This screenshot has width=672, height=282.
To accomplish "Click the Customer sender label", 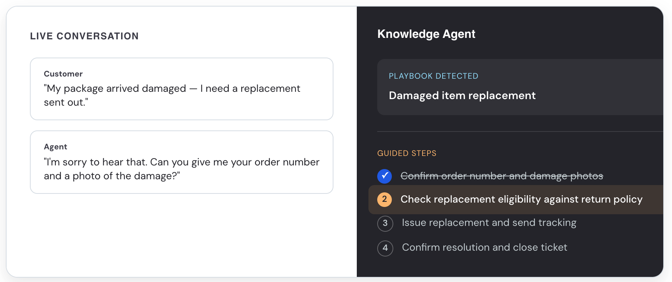I will tap(63, 74).
